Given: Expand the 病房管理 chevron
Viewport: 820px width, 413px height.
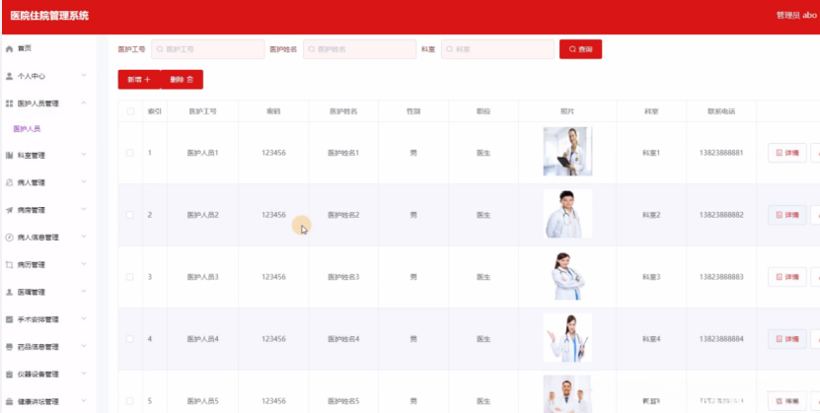Looking at the screenshot, I should tap(84, 209).
